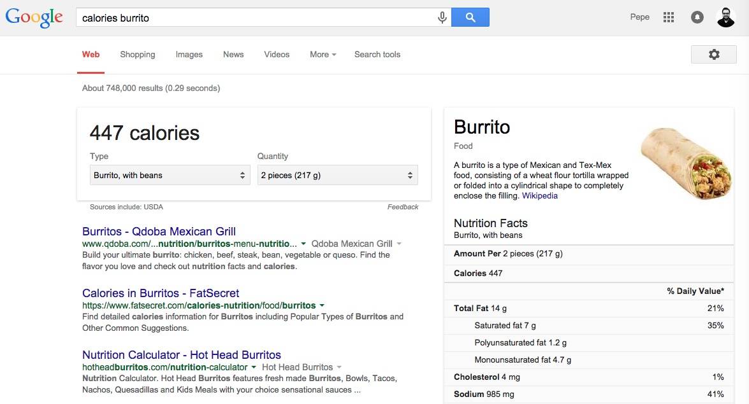Image resolution: width=749 pixels, height=404 pixels.
Task: Click the 35% saturated fat value
Action: 716,326
